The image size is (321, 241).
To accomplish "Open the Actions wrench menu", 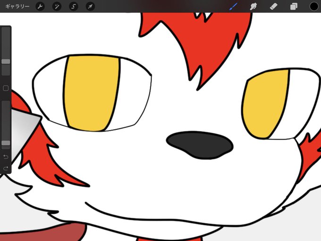I will click(x=40, y=7).
